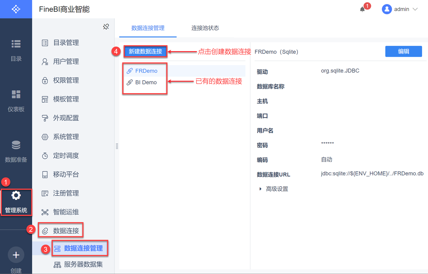Click the 新建数据连接 button
This screenshot has width=428, height=274.
146,51
